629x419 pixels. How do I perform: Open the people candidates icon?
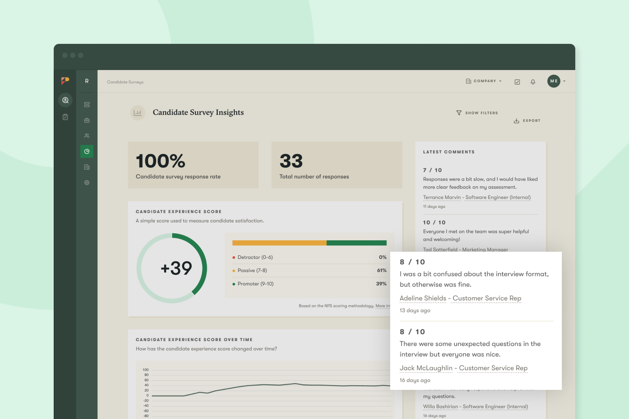[87, 136]
